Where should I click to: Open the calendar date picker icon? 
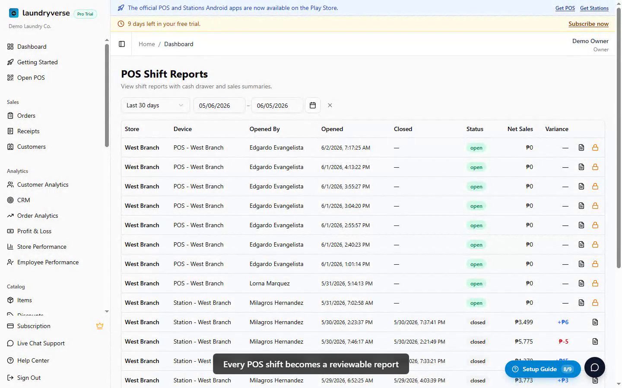pyautogui.click(x=313, y=105)
